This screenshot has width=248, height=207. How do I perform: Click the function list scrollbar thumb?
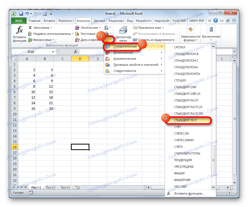coord(213,160)
